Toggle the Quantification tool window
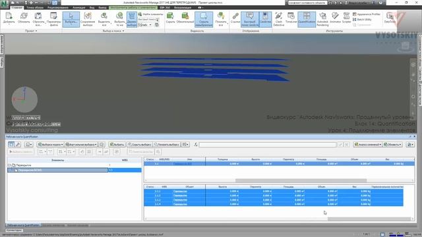The image size is (422, 237). [x=307, y=18]
